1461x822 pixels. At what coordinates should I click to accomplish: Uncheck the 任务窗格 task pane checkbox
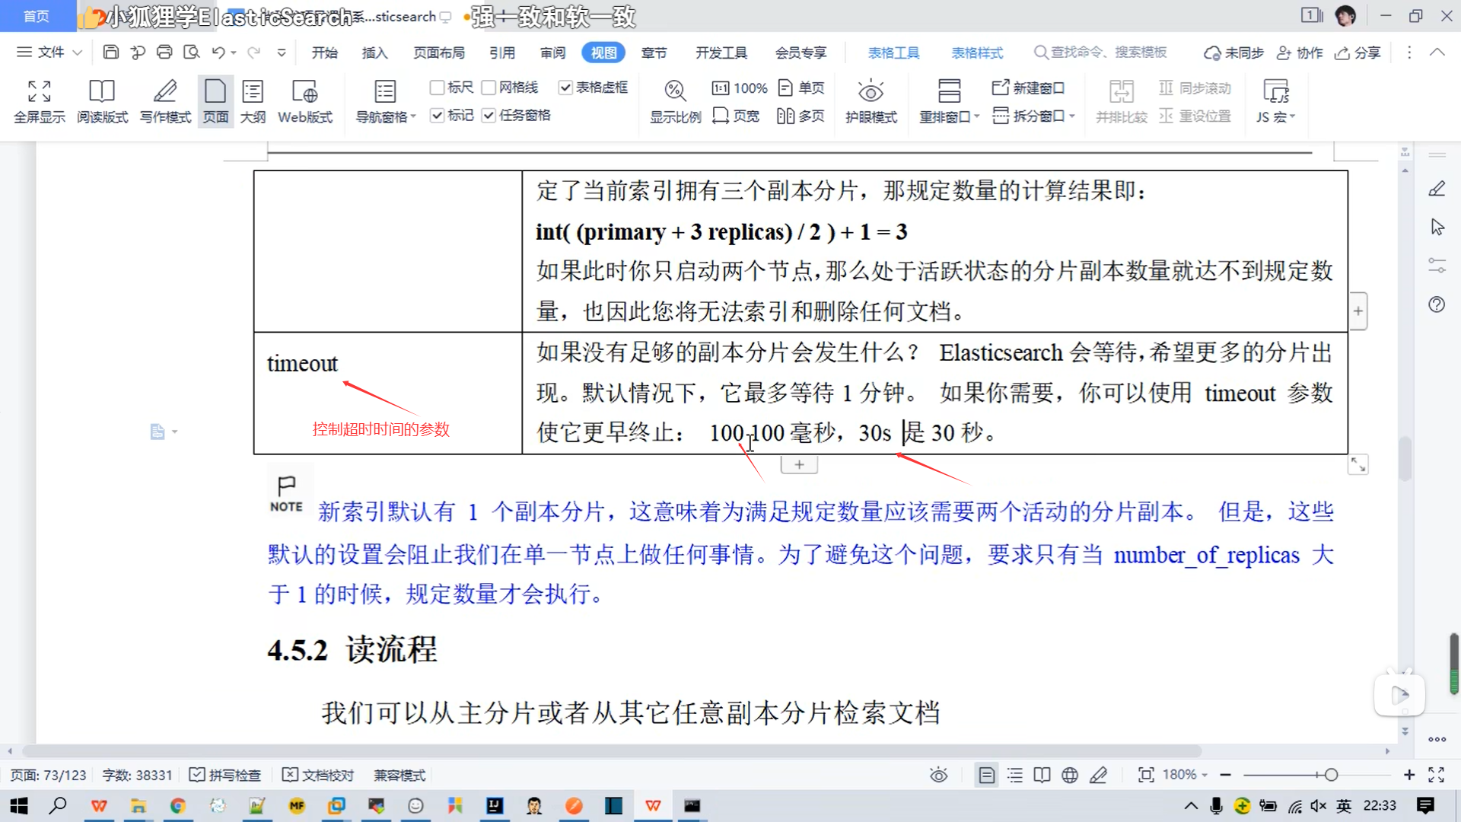click(x=489, y=116)
